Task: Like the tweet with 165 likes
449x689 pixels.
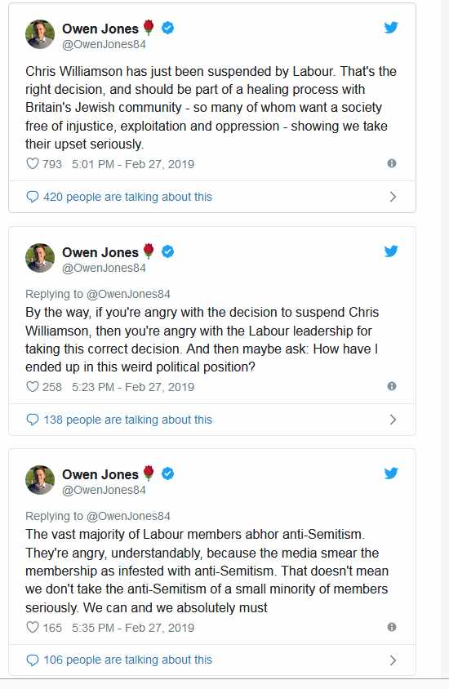Action: tap(33, 627)
